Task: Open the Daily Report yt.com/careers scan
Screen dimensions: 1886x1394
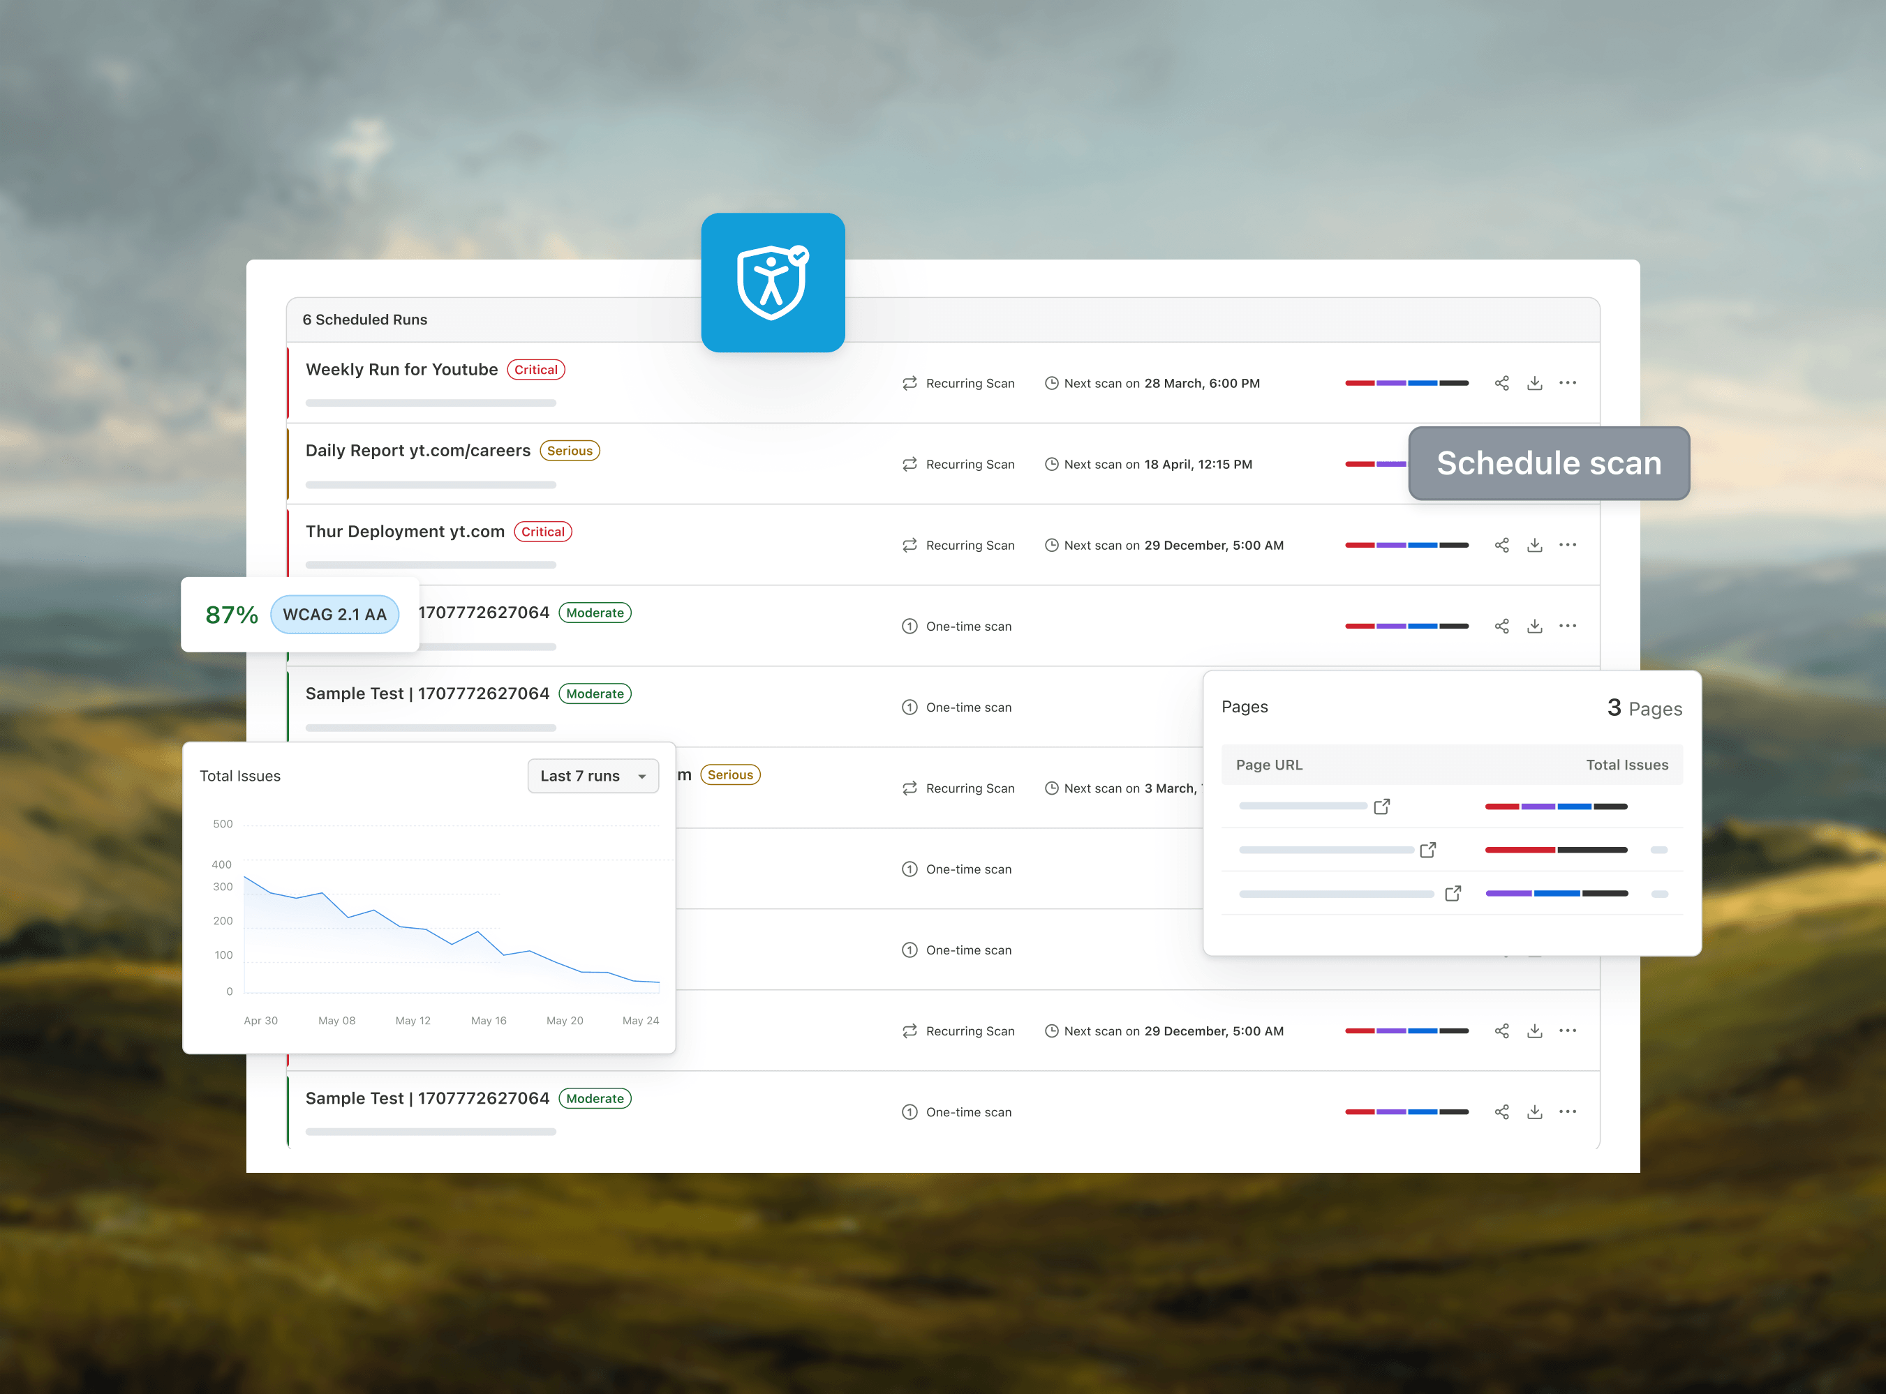Action: point(418,451)
